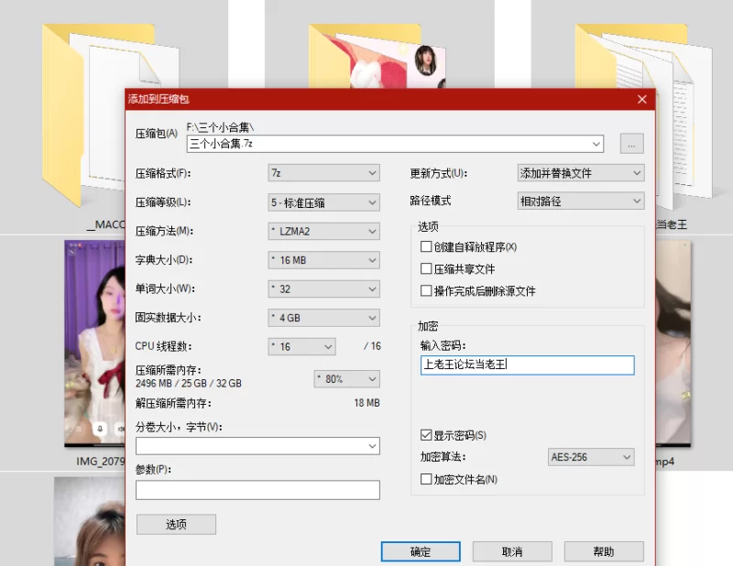Click the 取消 button
Image resolution: width=733 pixels, height=566 pixels.
[512, 552]
